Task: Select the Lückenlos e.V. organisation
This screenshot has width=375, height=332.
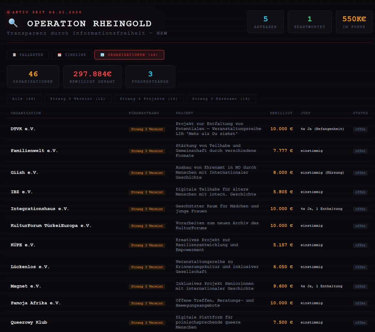Action: coord(30,267)
